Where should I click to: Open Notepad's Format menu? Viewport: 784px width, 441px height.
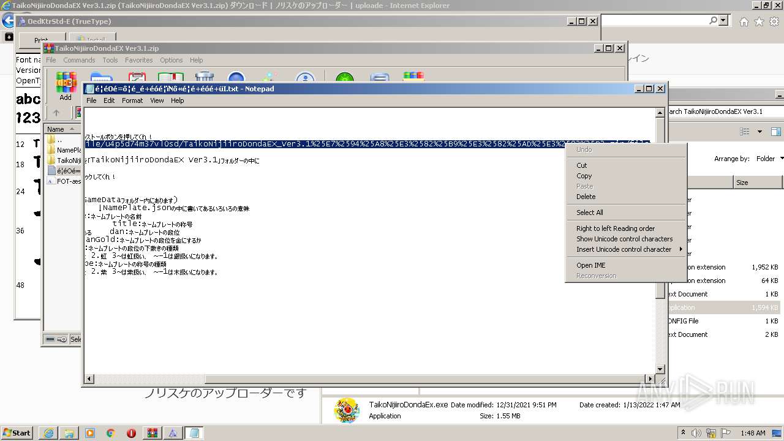point(132,100)
